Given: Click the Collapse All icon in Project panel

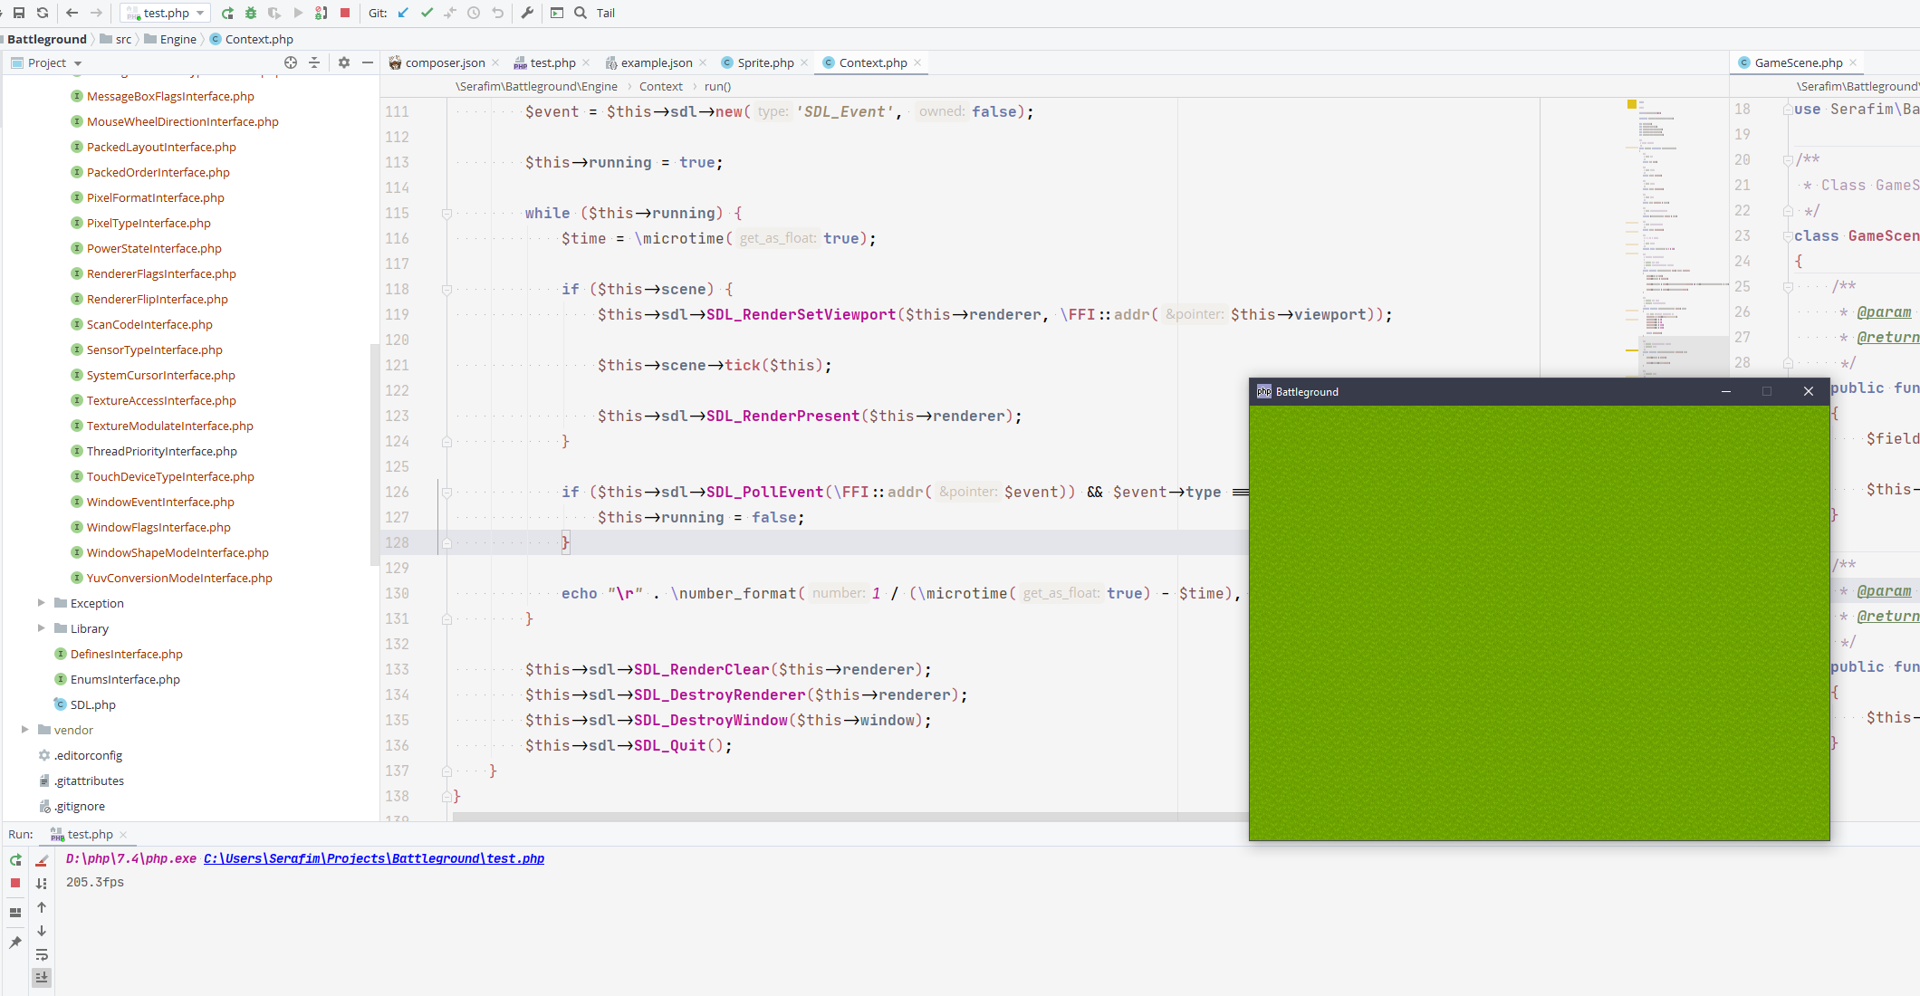Looking at the screenshot, I should point(314,62).
